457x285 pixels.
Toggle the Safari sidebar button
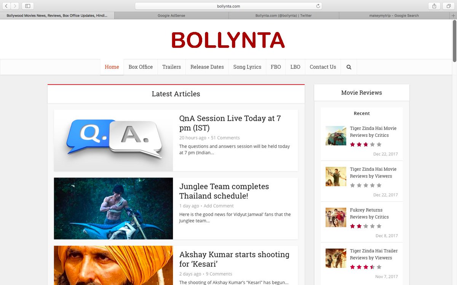pos(28,6)
